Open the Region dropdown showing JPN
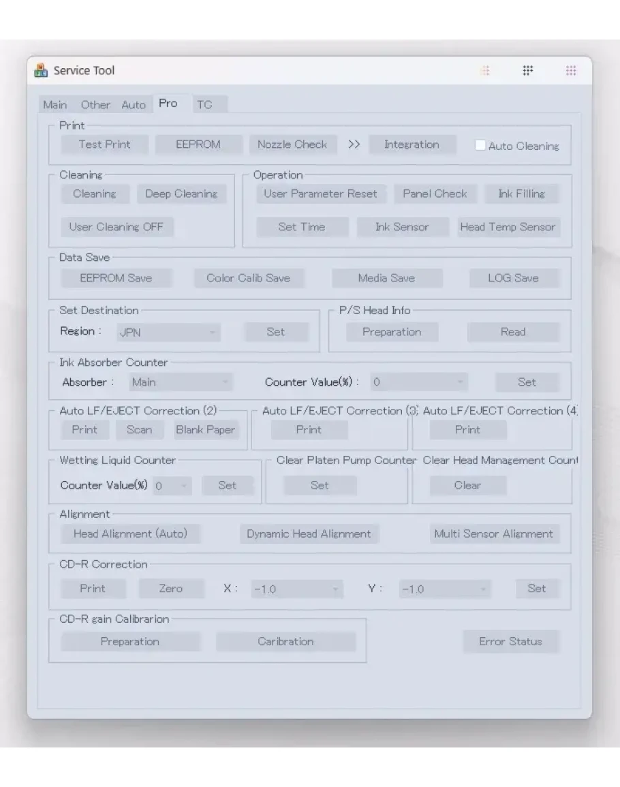Image resolution: width=620 pixels, height=787 pixels. 168,333
